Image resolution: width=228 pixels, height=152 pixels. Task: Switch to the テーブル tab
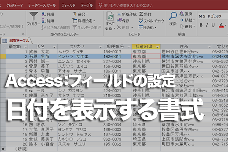coord(87,5)
